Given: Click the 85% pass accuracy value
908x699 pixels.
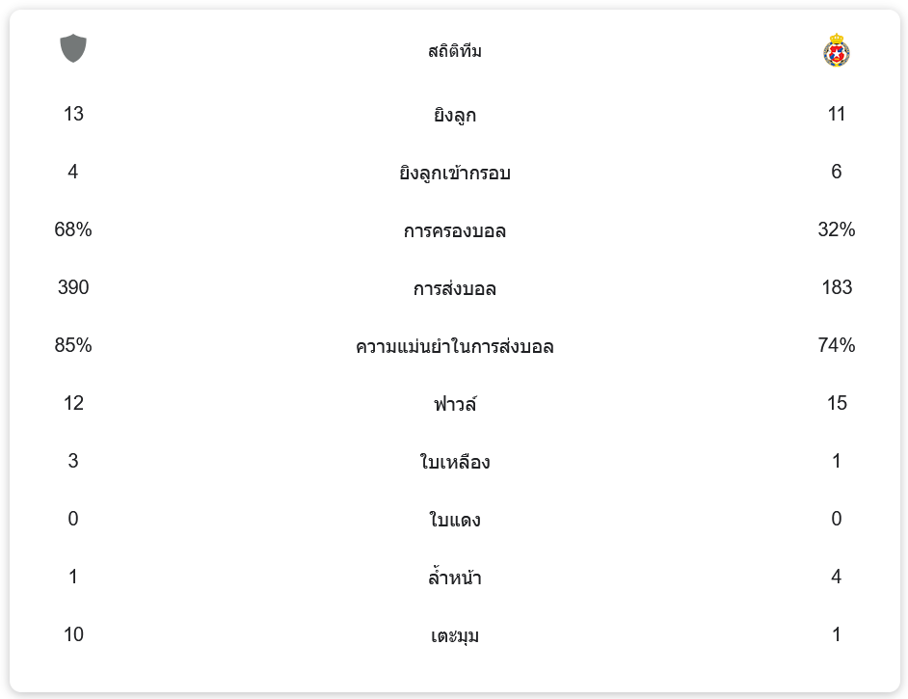Looking at the screenshot, I should 73,345.
